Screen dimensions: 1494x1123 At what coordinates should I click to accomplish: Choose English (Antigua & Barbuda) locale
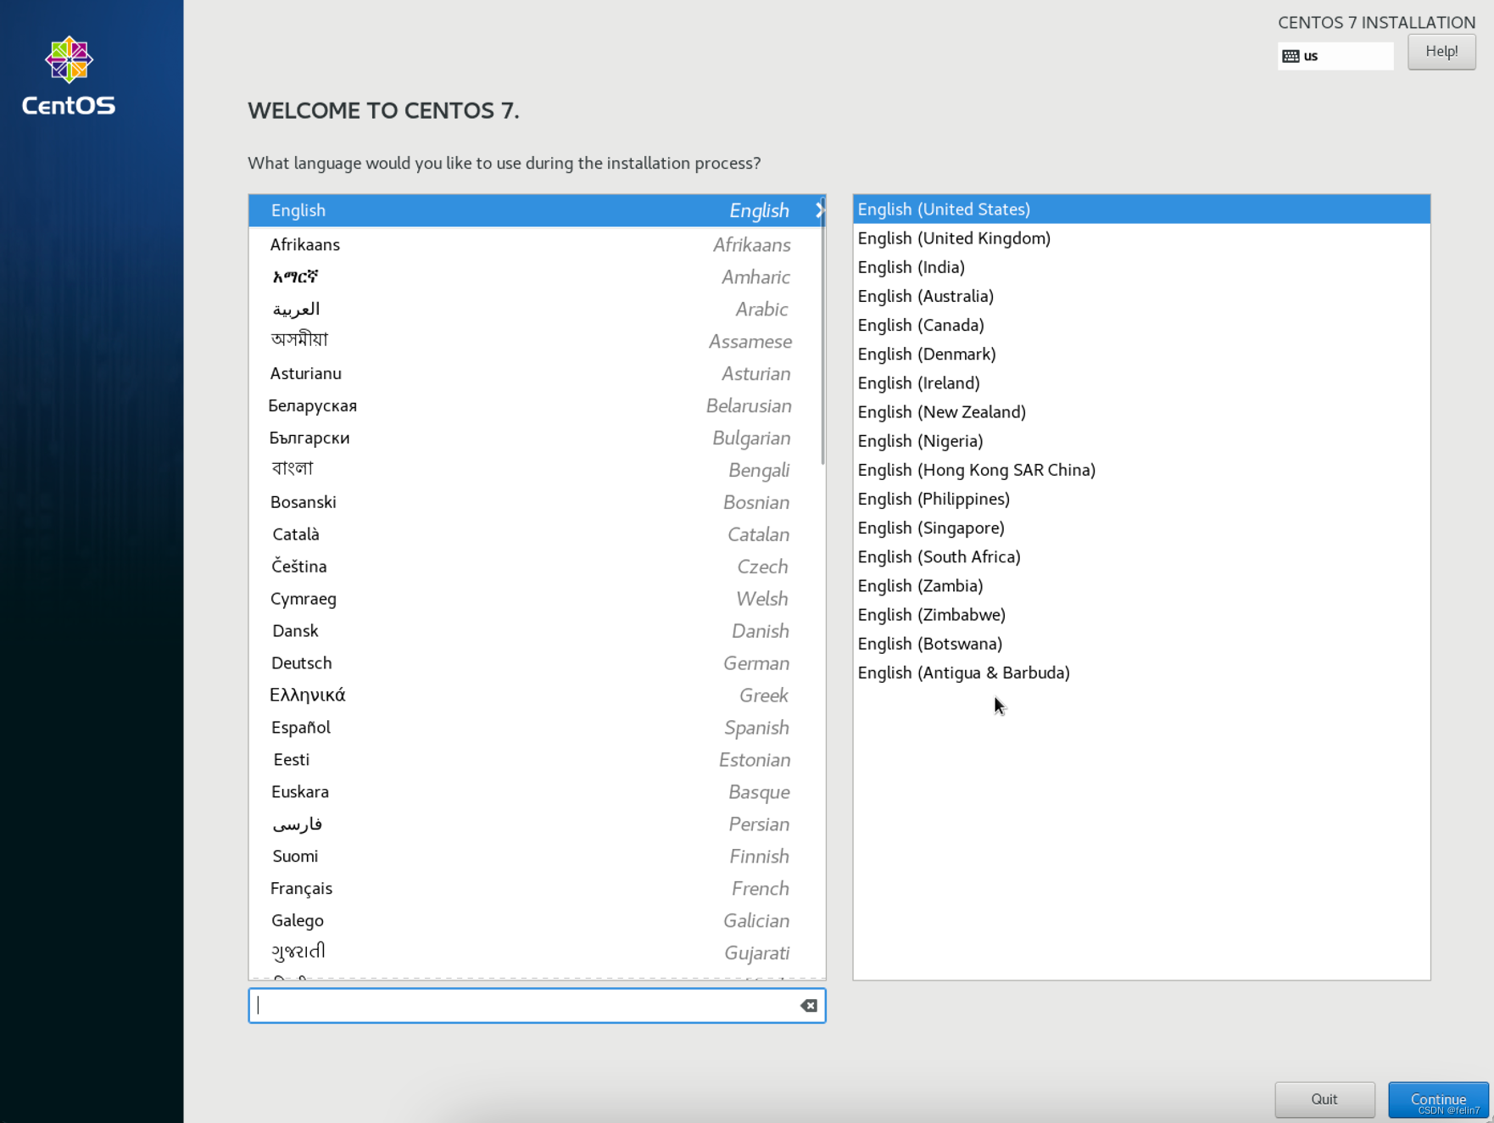pyautogui.click(x=1141, y=673)
